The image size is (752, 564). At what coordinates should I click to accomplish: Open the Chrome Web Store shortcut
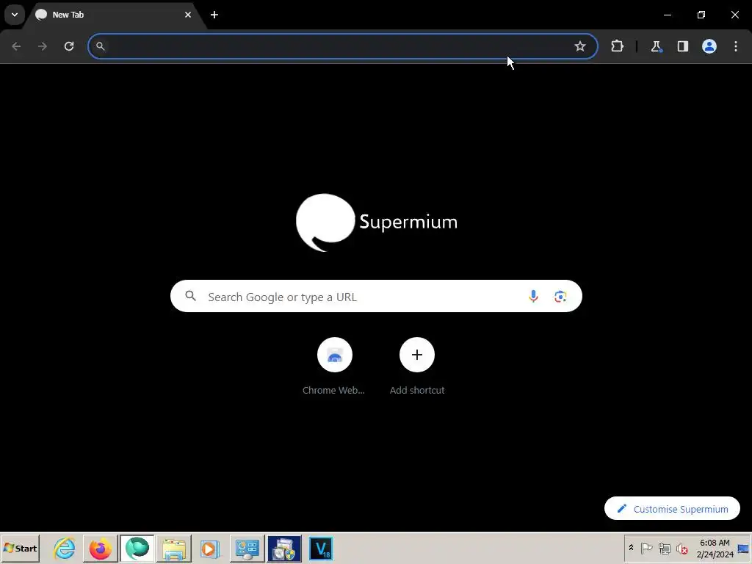pyautogui.click(x=334, y=366)
